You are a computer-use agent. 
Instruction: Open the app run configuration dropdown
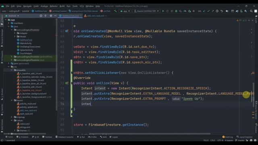pos(125,11)
